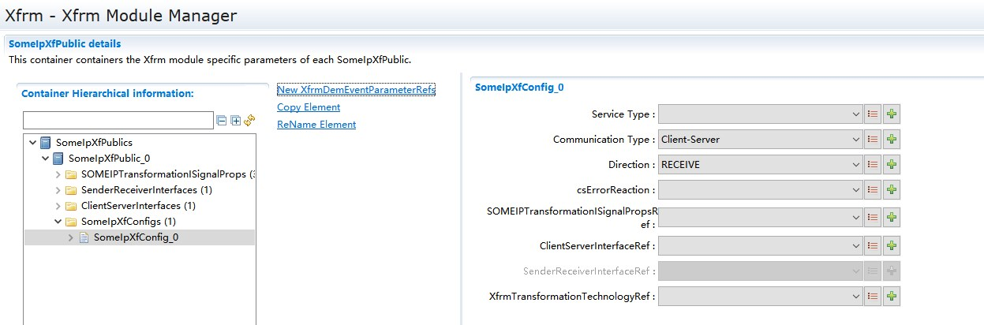Click the ReName Element link
The image size is (984, 325).
pyautogui.click(x=316, y=125)
